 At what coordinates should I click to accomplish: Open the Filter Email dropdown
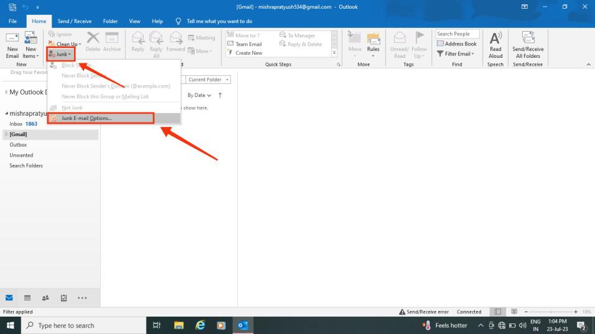456,54
